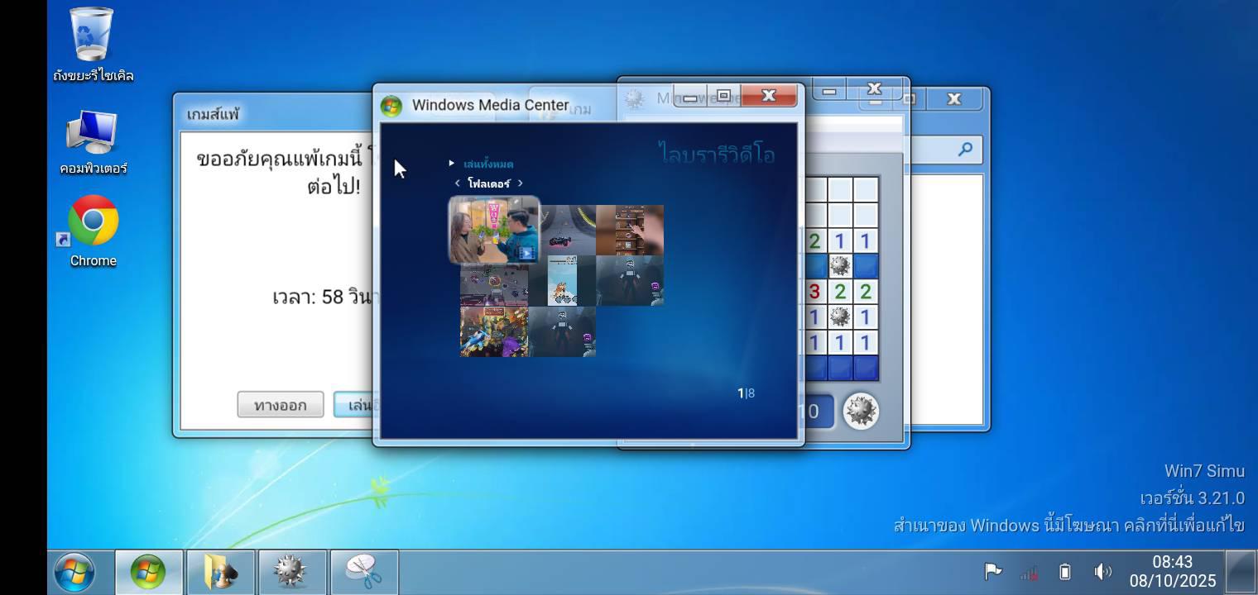Click the ไลบรารีวิดีโอ heading in Media Center
This screenshot has height=595, width=1258.
[x=718, y=154]
